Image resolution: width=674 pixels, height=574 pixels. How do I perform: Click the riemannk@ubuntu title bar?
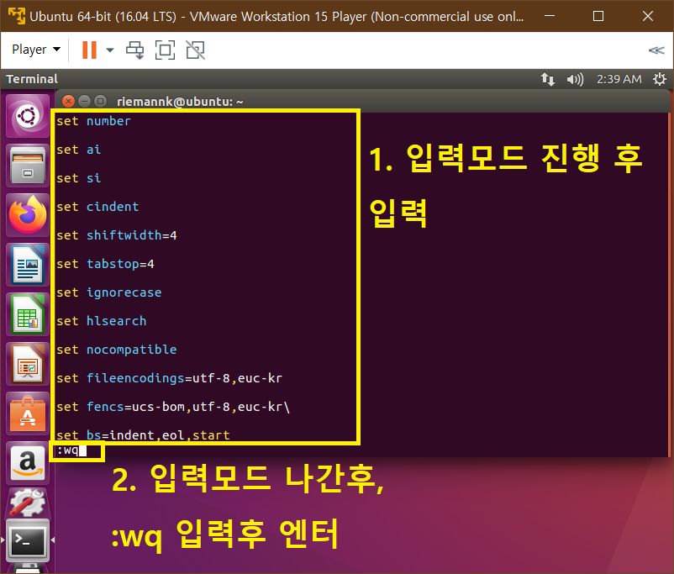click(180, 102)
